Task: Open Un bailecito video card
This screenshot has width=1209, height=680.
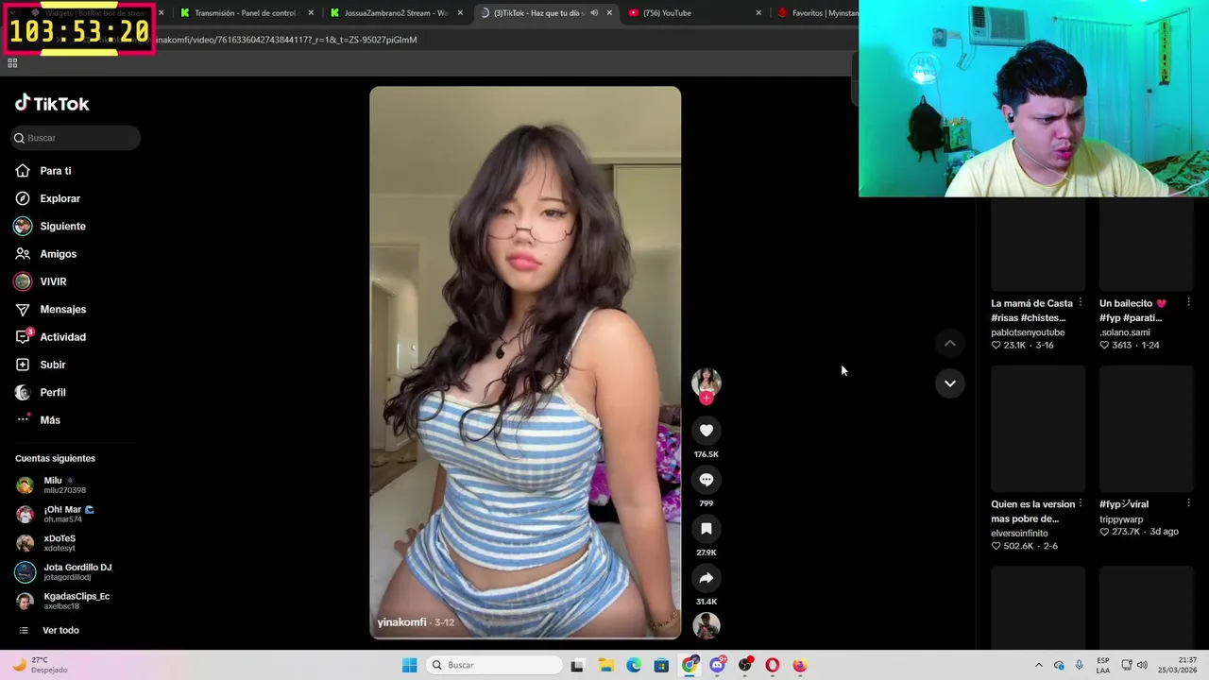Action: 1147,246
